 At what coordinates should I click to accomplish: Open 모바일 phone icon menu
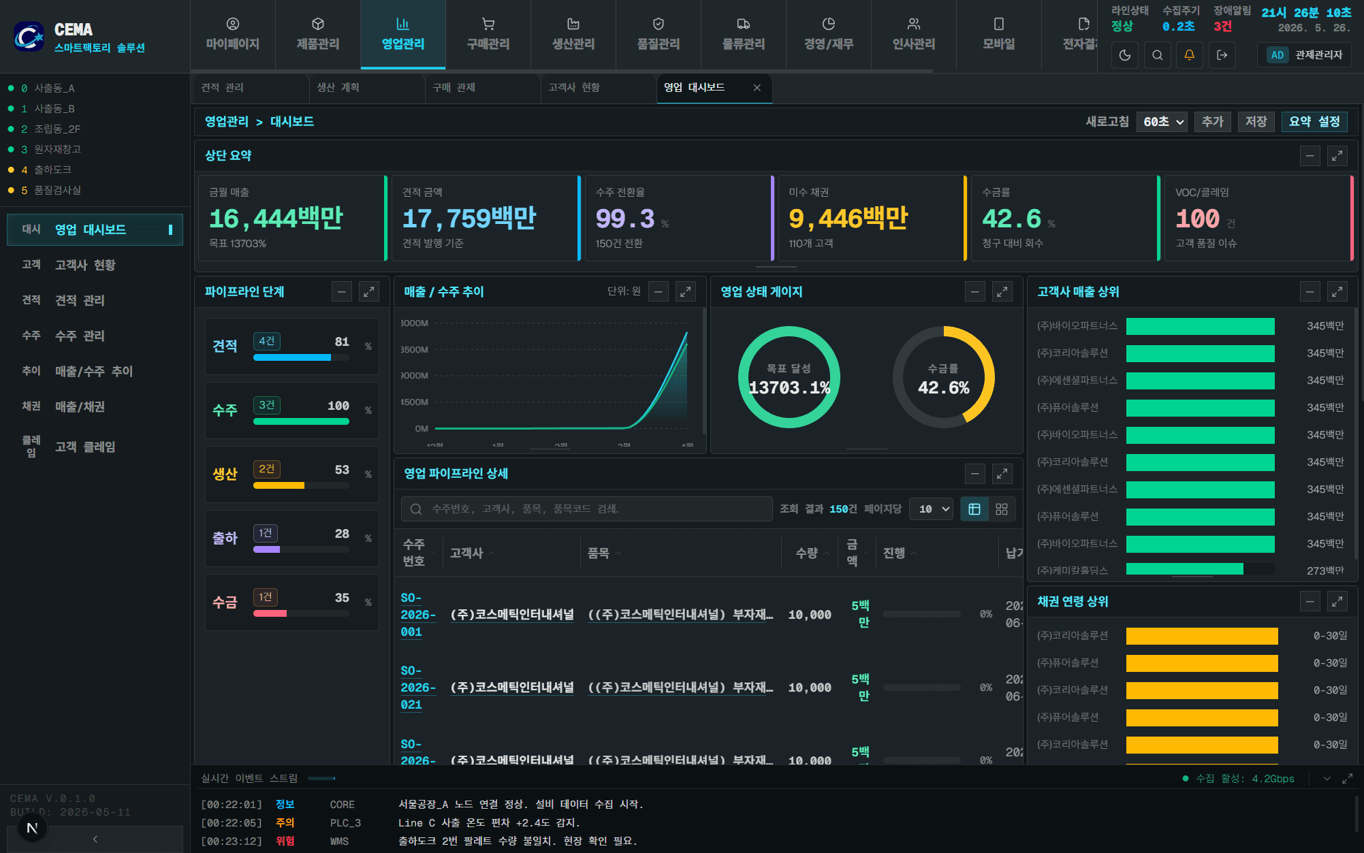click(999, 34)
